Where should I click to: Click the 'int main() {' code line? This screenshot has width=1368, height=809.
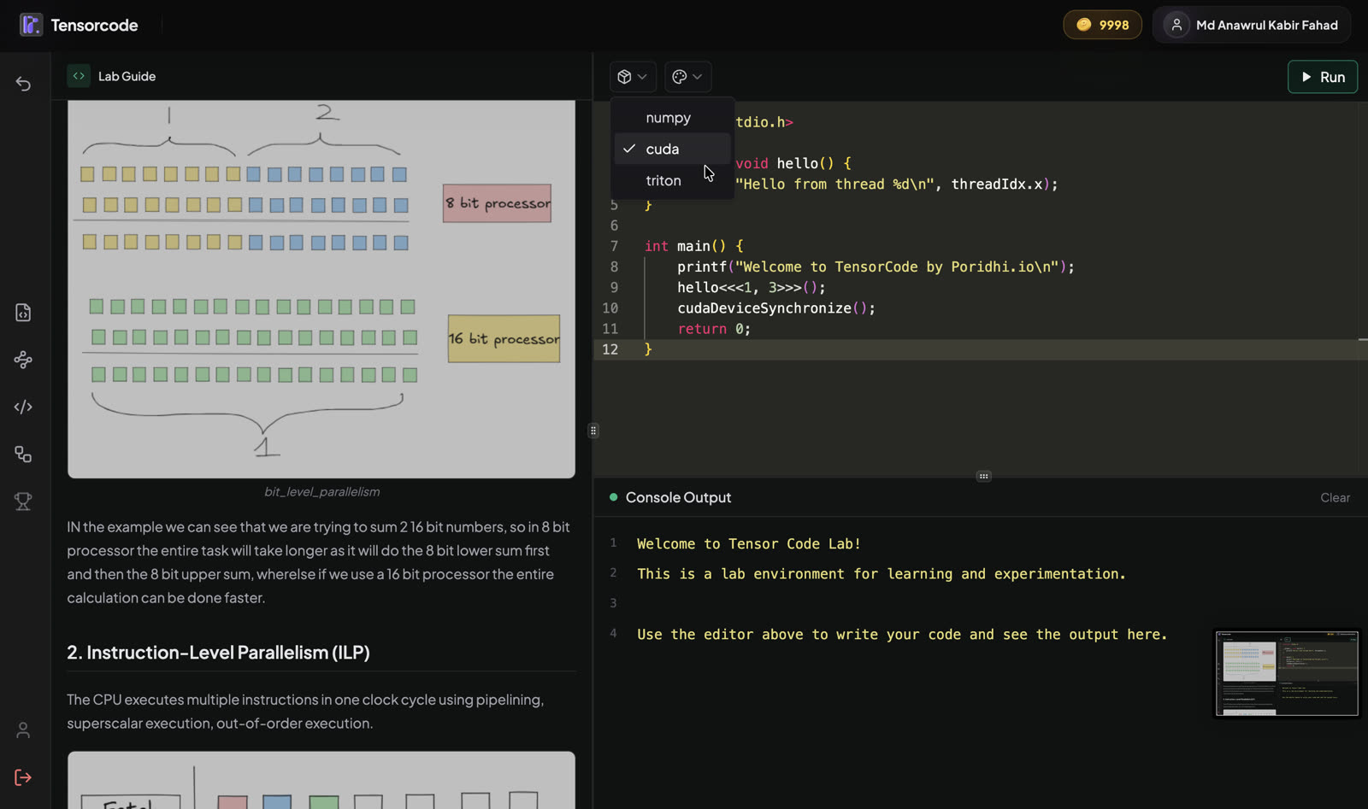(694, 246)
